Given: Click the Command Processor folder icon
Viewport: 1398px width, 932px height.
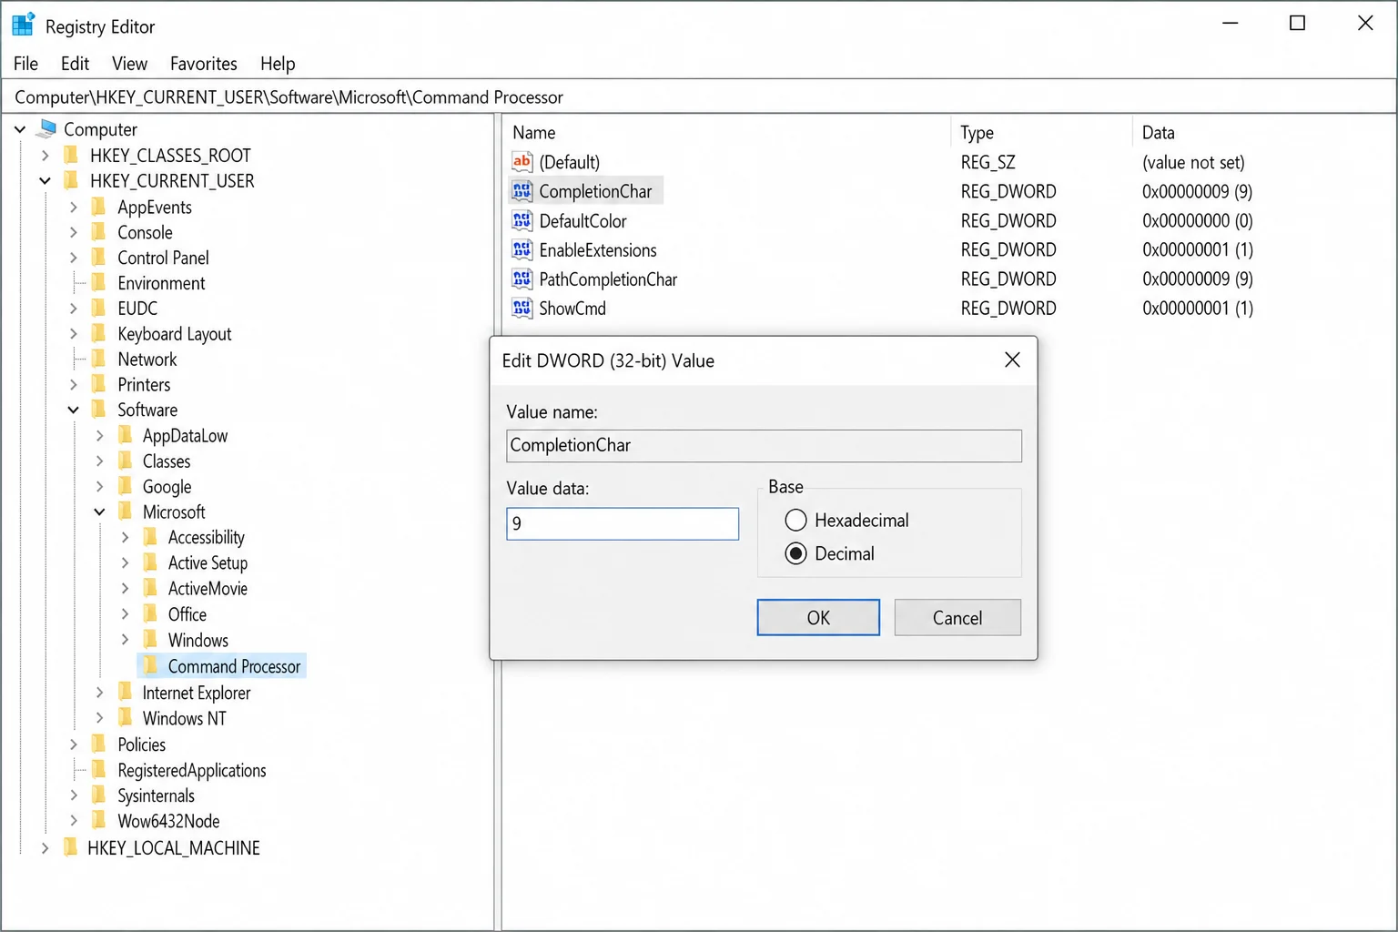Looking at the screenshot, I should [150, 666].
